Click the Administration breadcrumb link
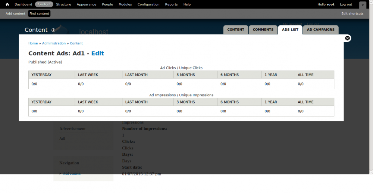Screen dimensions: 373x193 tap(54, 43)
